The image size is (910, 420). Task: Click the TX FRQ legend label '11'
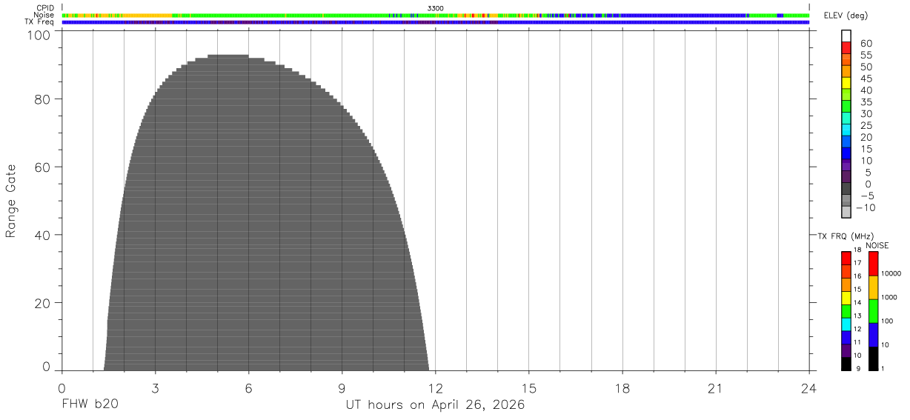[x=857, y=342]
